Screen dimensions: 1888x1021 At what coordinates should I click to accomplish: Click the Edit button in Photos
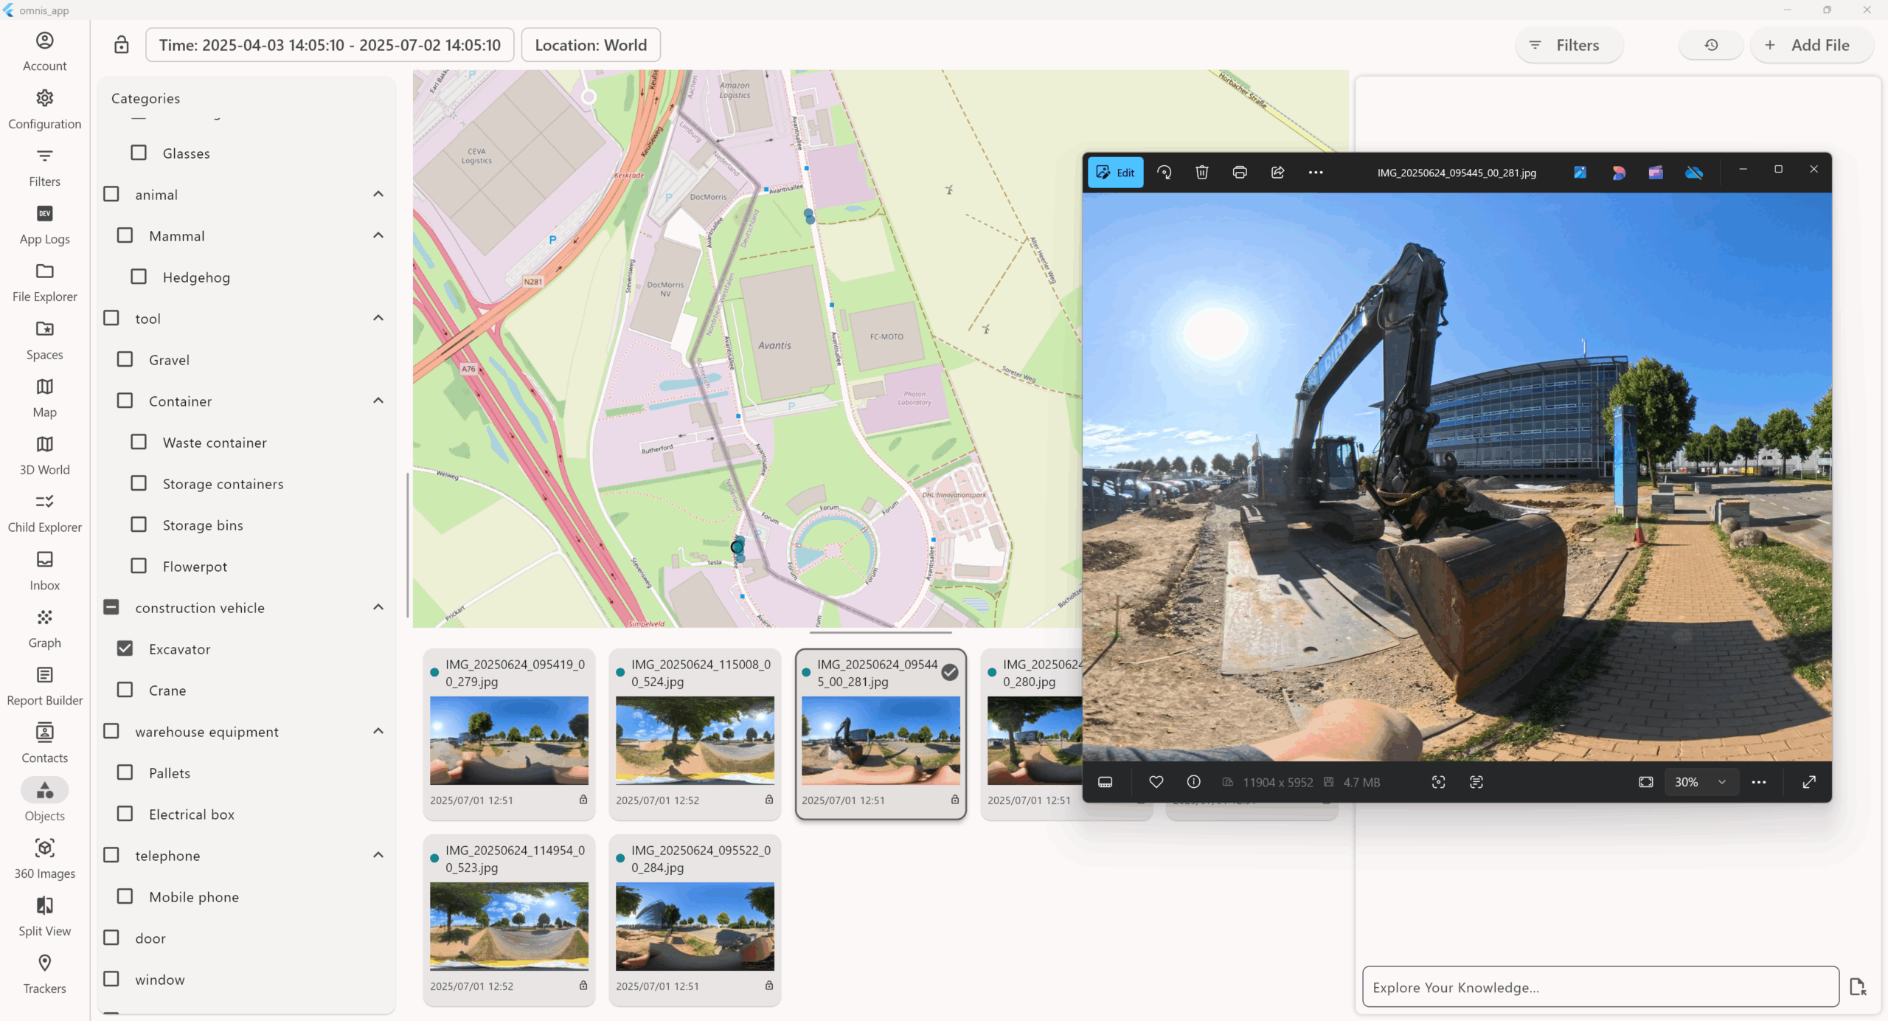1116,173
